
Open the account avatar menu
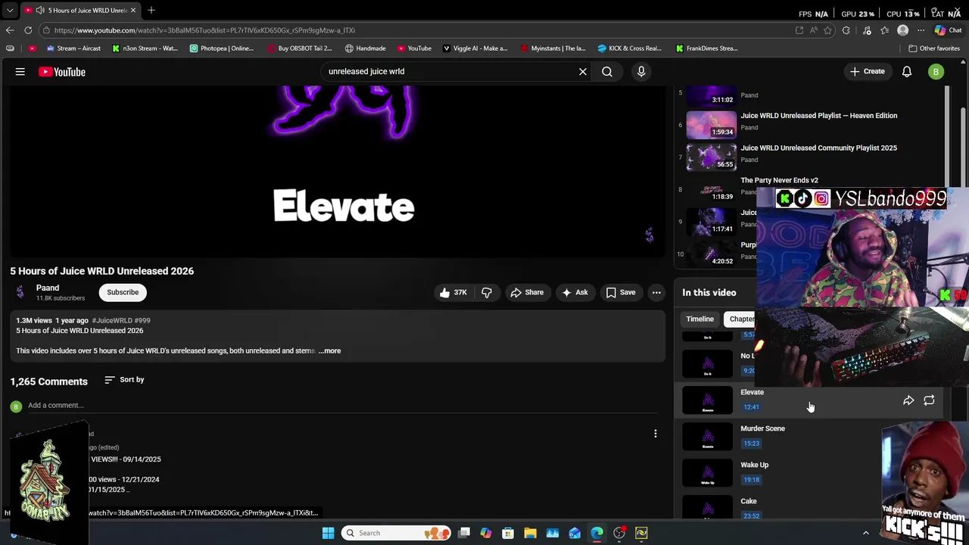(x=936, y=72)
